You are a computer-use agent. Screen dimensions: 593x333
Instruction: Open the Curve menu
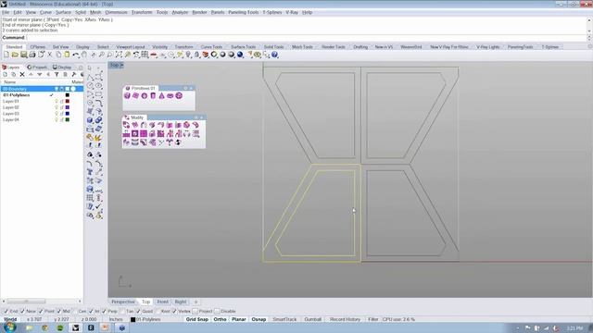pos(45,12)
